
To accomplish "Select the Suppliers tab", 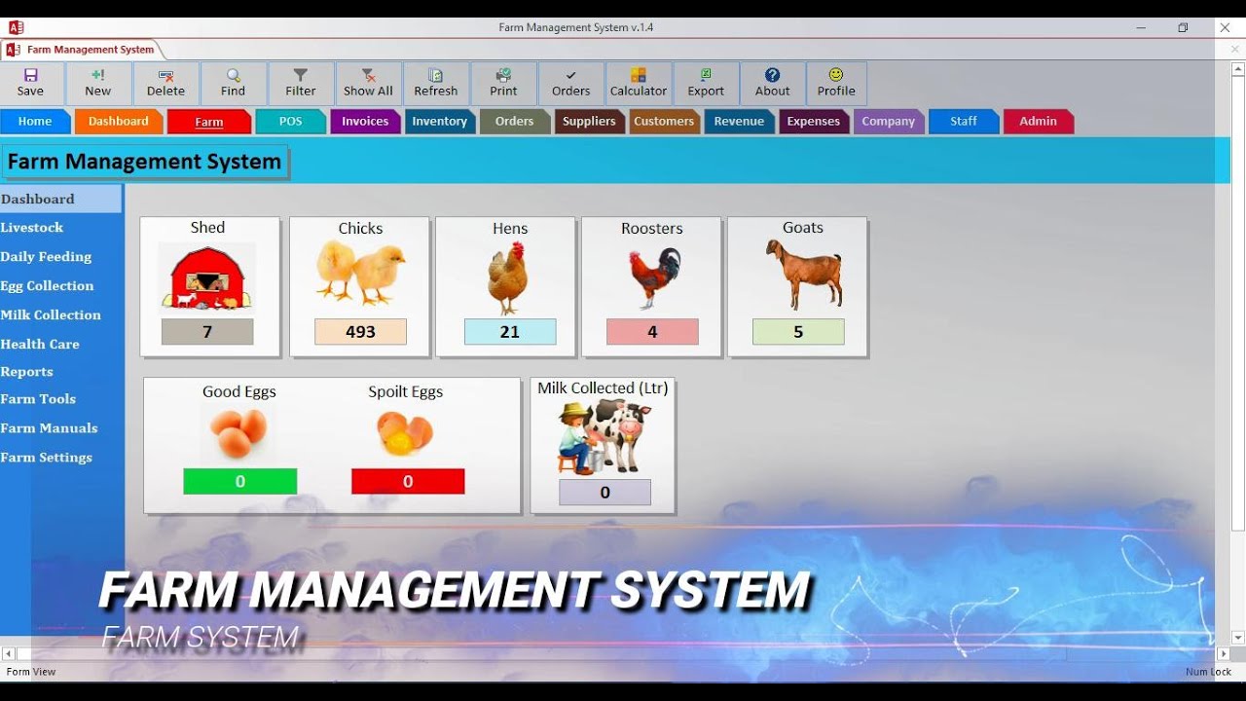I will (590, 122).
